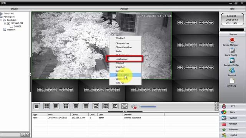Click the toolbar up arrow stepper
Image resolution: width=246 pixels, height=138 pixels.
tap(217, 104)
